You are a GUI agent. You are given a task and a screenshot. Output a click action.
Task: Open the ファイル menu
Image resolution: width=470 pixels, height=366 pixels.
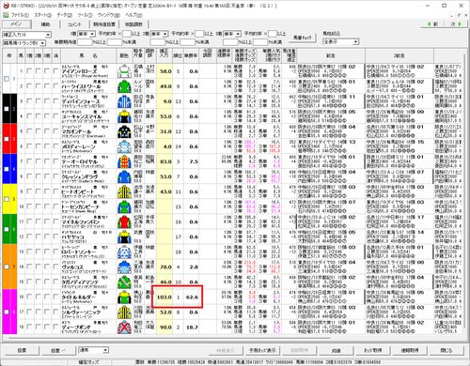click(20, 15)
